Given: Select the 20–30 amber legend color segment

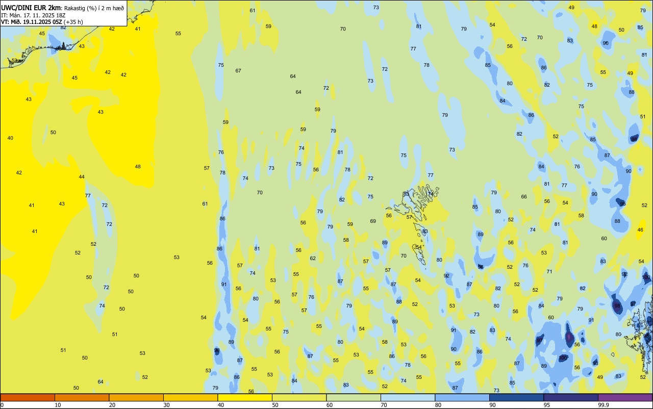Looking at the screenshot, I should tap(136, 397).
